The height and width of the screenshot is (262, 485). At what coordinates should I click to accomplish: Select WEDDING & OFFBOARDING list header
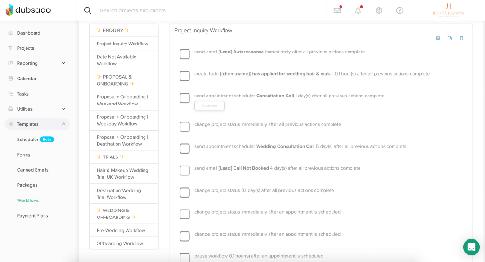(x=124, y=214)
